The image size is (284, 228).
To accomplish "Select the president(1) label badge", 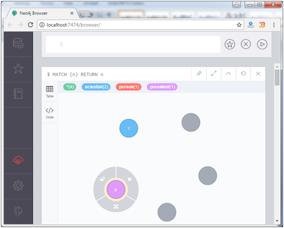I will [x=162, y=87].
